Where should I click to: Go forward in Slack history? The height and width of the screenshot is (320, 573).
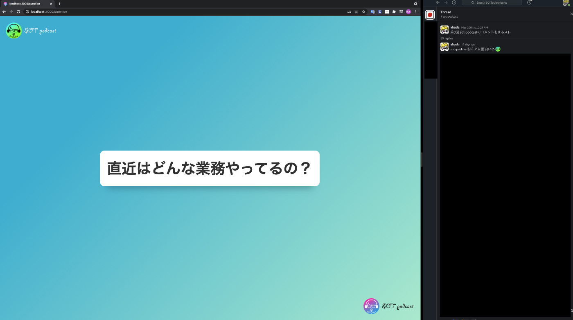click(446, 2)
